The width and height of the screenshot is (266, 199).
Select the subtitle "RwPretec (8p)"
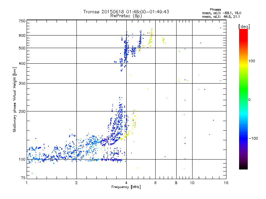click(126, 16)
